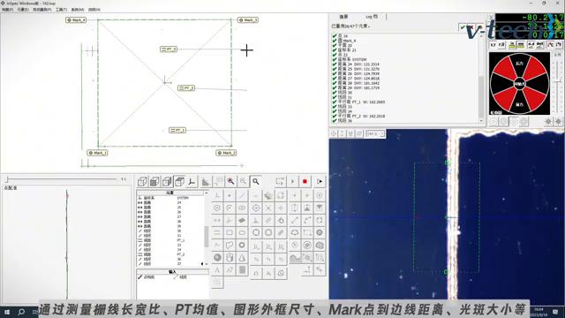Click the coordinate axis toolbar icon
The image size is (565, 318).
click(x=192, y=181)
